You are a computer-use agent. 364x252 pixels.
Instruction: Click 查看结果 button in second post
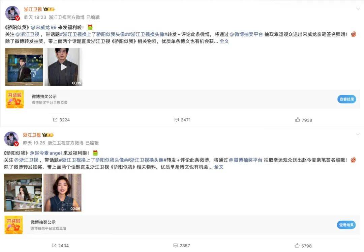pos(346,225)
